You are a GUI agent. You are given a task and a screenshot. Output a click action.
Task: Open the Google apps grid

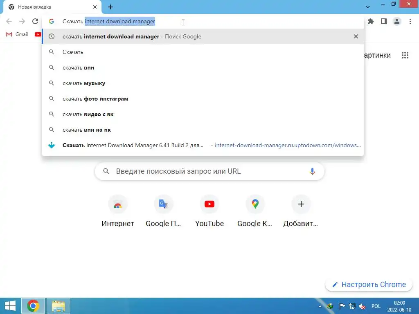[405, 55]
